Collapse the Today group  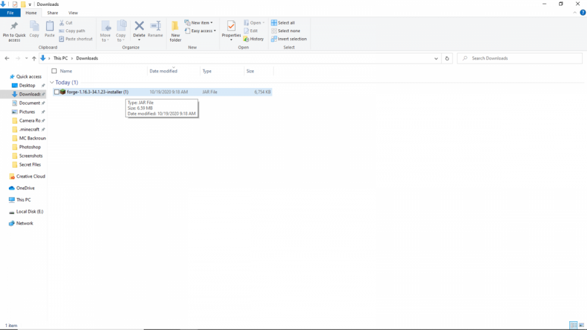(52, 83)
